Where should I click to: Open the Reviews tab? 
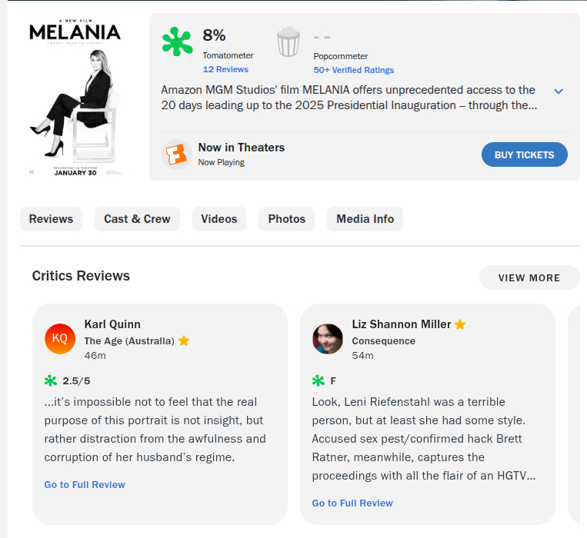51,219
